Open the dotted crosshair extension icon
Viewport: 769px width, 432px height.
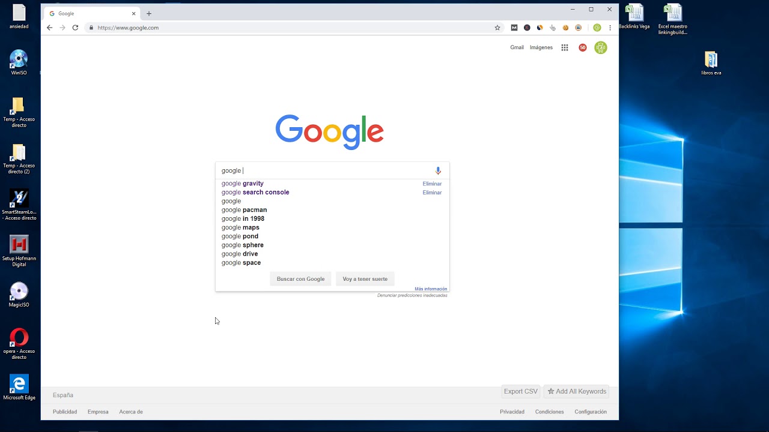click(x=553, y=28)
